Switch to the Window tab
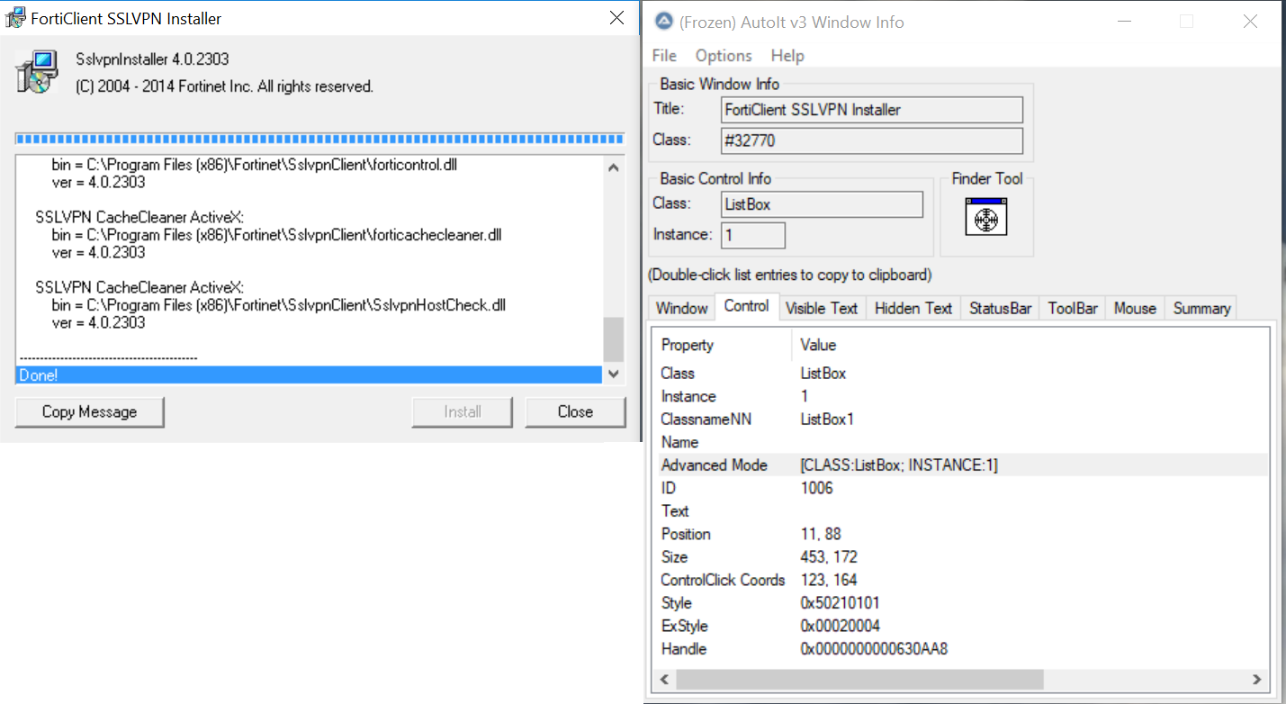This screenshot has height=704, width=1286. point(681,308)
